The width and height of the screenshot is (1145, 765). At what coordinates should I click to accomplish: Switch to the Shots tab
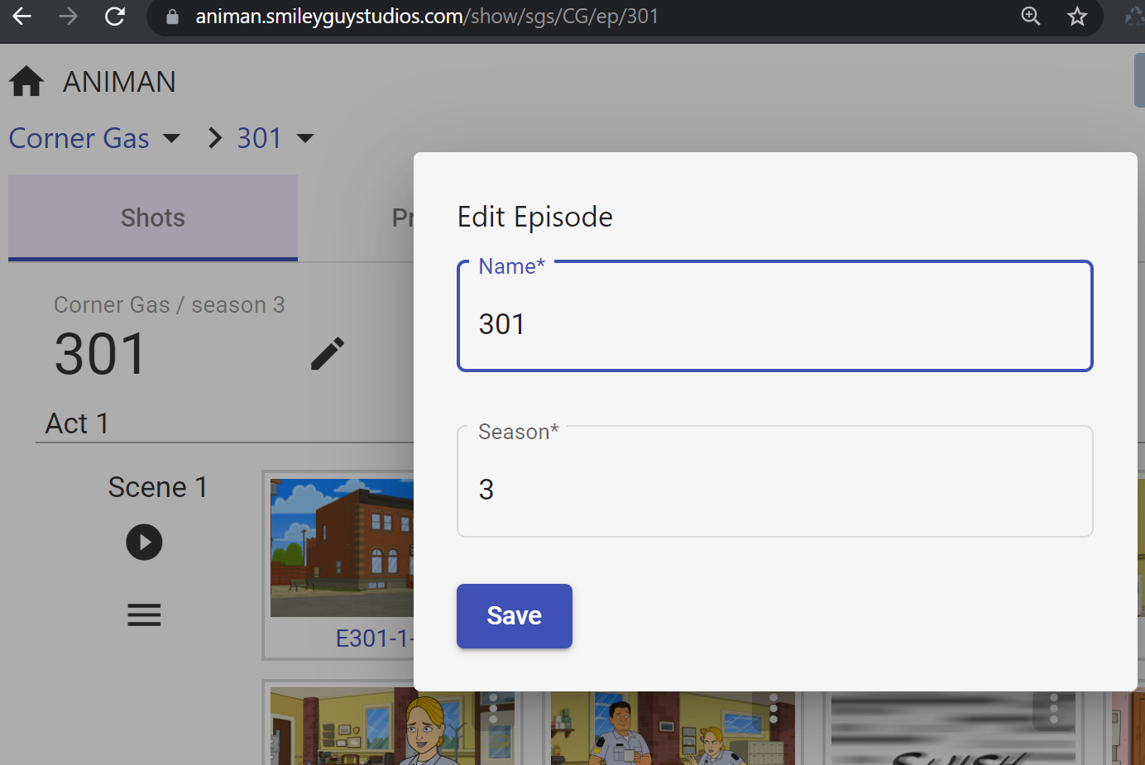[153, 218]
